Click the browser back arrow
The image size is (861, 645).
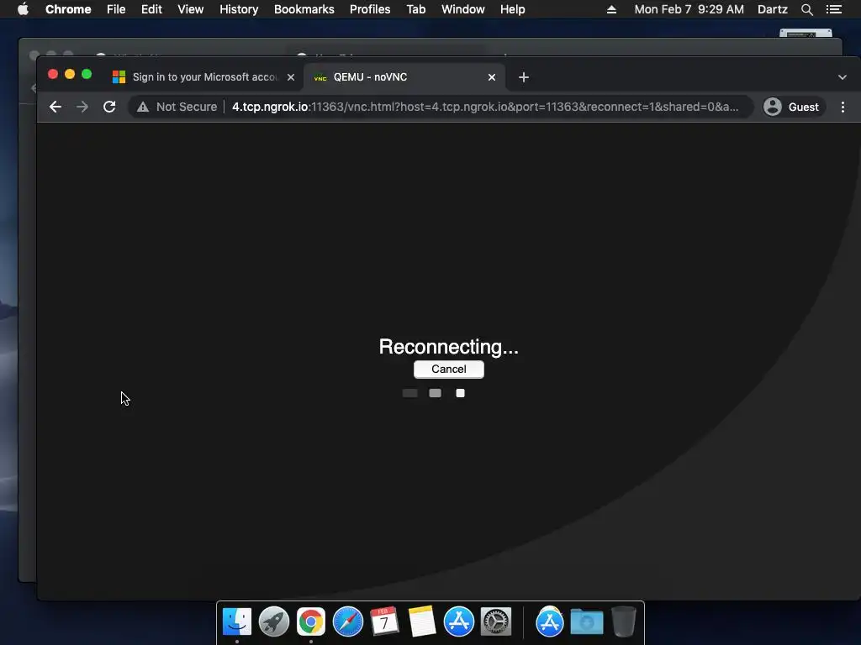coord(55,107)
